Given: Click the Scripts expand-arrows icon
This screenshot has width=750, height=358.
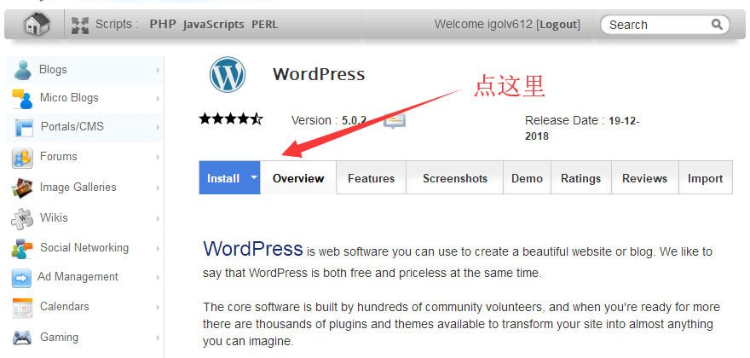Looking at the screenshot, I should (x=80, y=26).
